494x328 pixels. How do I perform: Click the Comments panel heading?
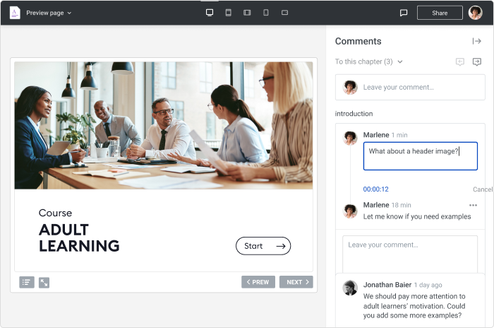point(359,41)
